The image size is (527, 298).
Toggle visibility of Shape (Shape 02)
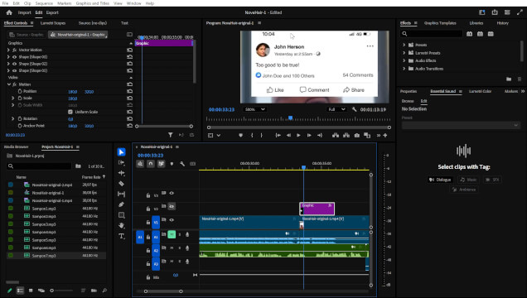(x=14, y=64)
